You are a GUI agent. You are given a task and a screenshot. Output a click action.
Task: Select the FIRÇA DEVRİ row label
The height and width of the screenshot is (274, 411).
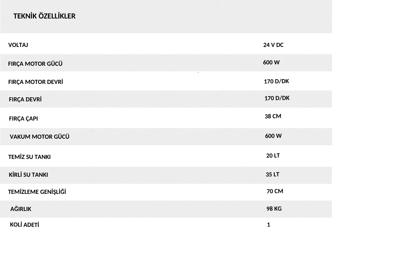point(25,99)
